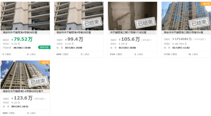Click the 4968 次围观 view count
Viewport: 211px width, 116px height.
[x=62, y=54]
